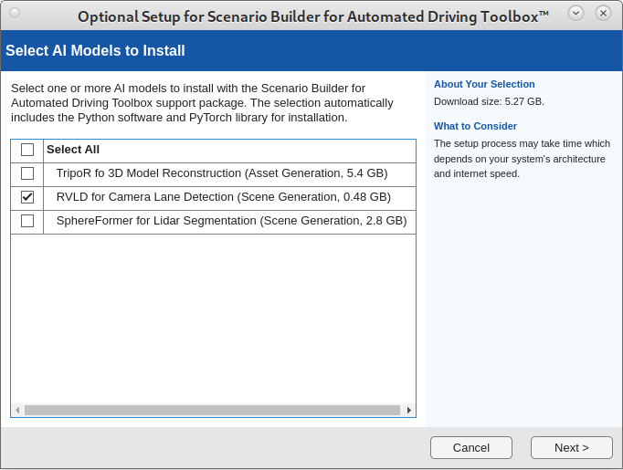Check the Select All checkbox
Image resolution: width=623 pixels, height=470 pixels.
click(27, 150)
